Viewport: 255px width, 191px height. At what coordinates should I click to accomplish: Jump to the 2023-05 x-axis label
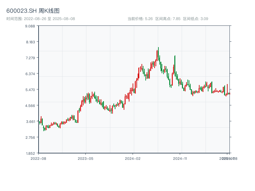(x=85, y=158)
